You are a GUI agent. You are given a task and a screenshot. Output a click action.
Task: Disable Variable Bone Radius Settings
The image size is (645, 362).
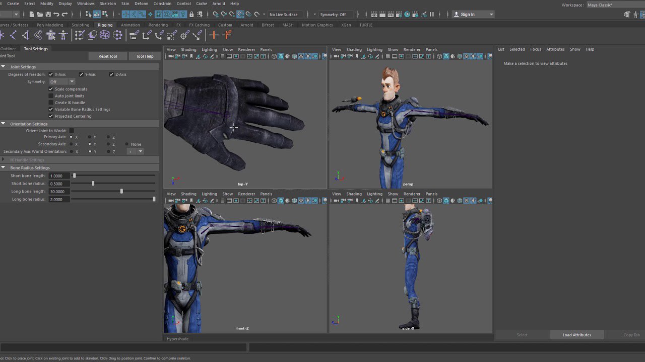[x=51, y=109]
